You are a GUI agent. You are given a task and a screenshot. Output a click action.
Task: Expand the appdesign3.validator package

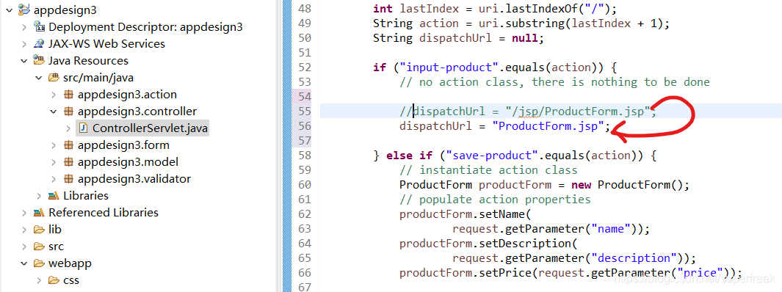pos(54,179)
